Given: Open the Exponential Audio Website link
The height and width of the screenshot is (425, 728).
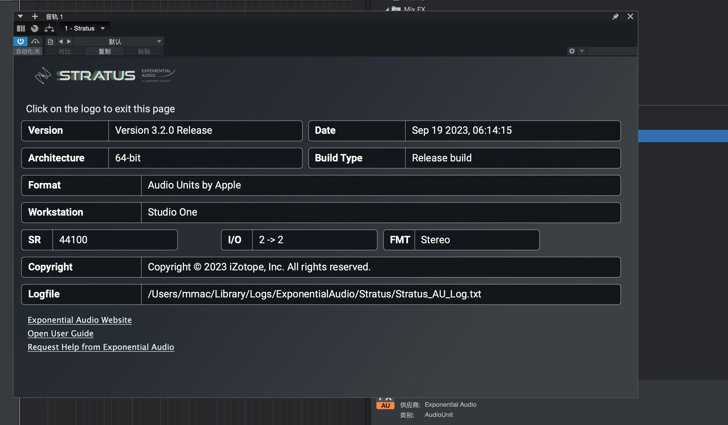Looking at the screenshot, I should point(80,320).
